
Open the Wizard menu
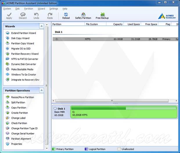coord(41,9)
